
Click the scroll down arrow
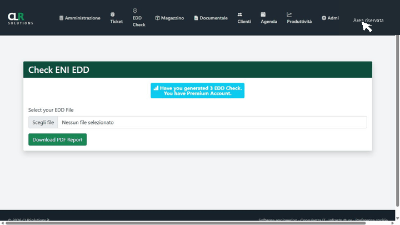pos(397,218)
